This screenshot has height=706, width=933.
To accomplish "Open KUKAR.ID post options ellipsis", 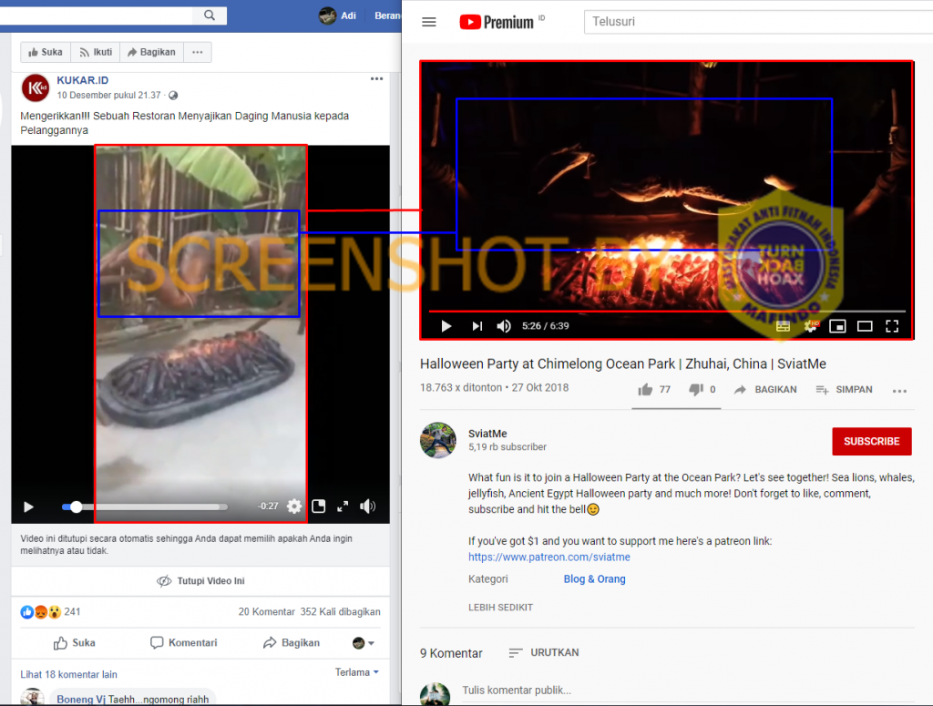I will pos(376,79).
